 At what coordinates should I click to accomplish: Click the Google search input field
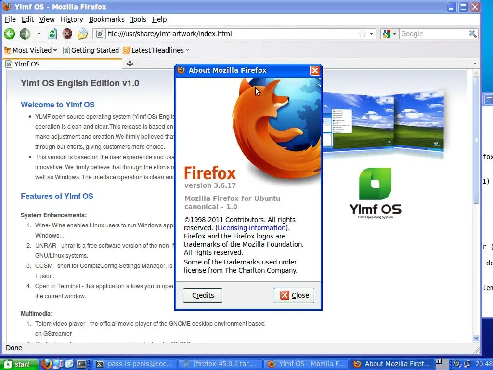pyautogui.click(x=434, y=34)
